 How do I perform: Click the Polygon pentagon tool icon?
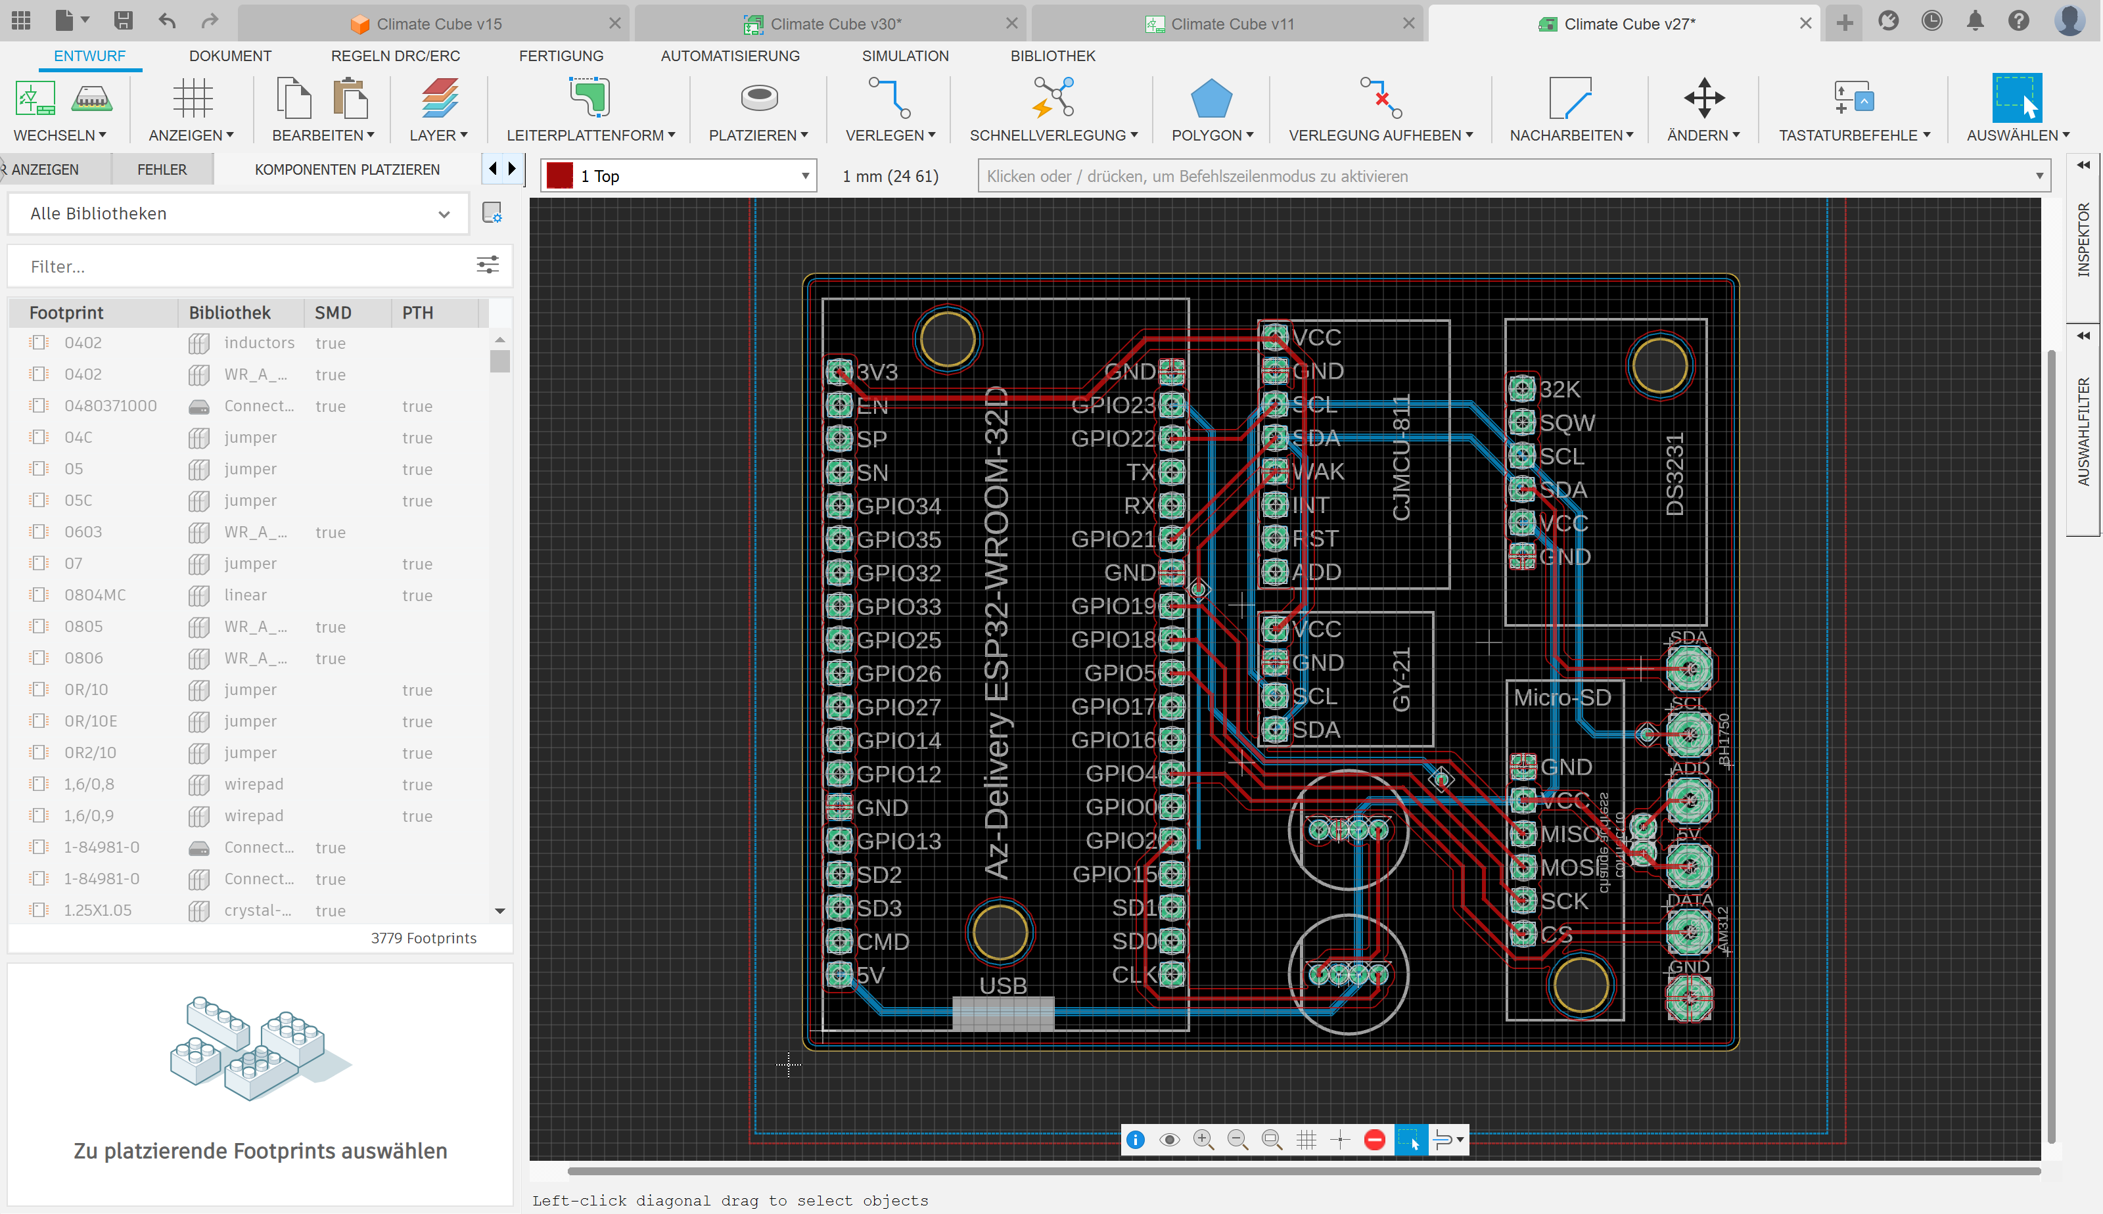coord(1211,99)
